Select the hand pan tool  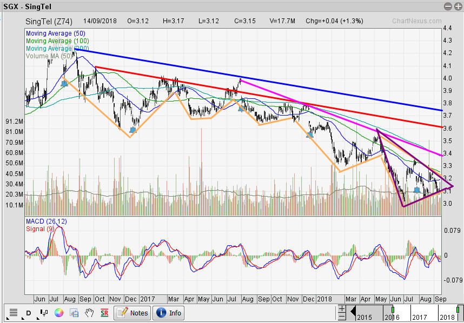pos(89,313)
